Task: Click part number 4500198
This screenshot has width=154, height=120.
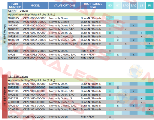Action: [13, 102]
